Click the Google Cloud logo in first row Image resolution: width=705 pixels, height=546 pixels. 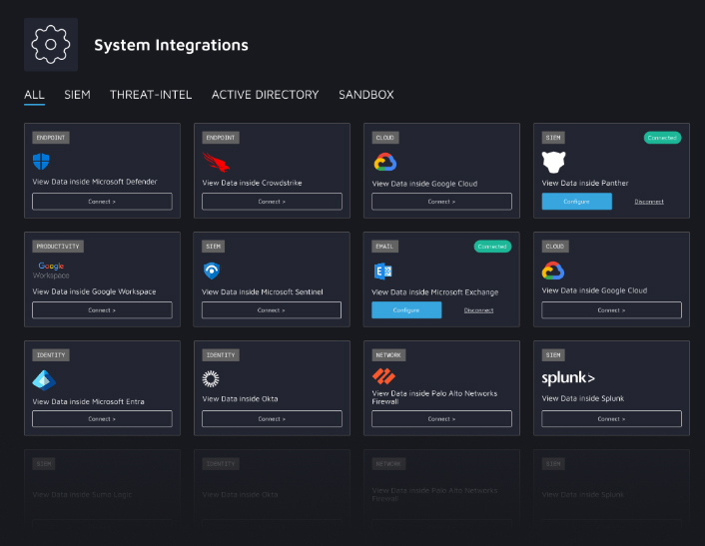click(384, 163)
